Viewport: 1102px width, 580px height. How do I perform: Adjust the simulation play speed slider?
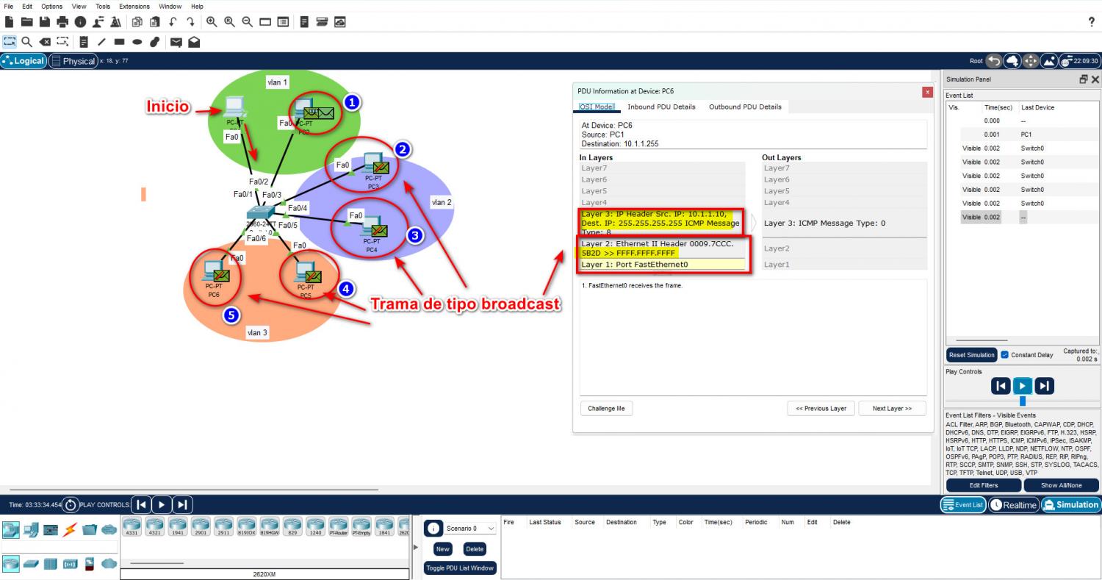click(x=1022, y=401)
